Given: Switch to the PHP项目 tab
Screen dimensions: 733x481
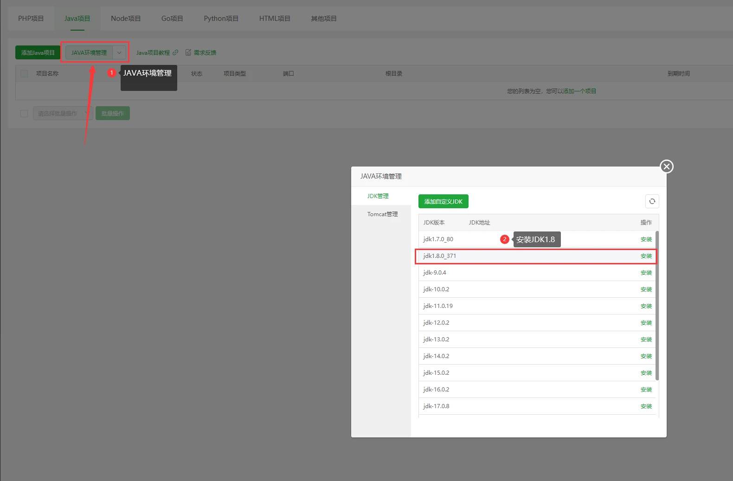Looking at the screenshot, I should [31, 19].
